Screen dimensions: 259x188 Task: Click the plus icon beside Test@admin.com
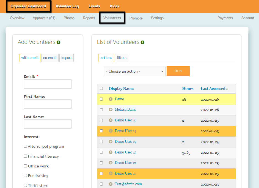111,184
